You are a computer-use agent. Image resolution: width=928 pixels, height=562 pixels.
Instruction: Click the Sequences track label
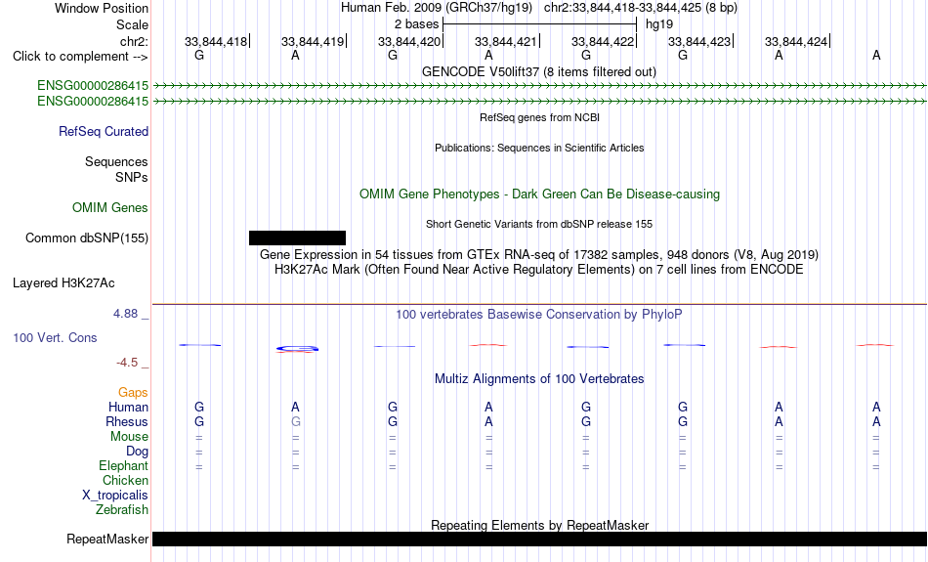(x=116, y=161)
